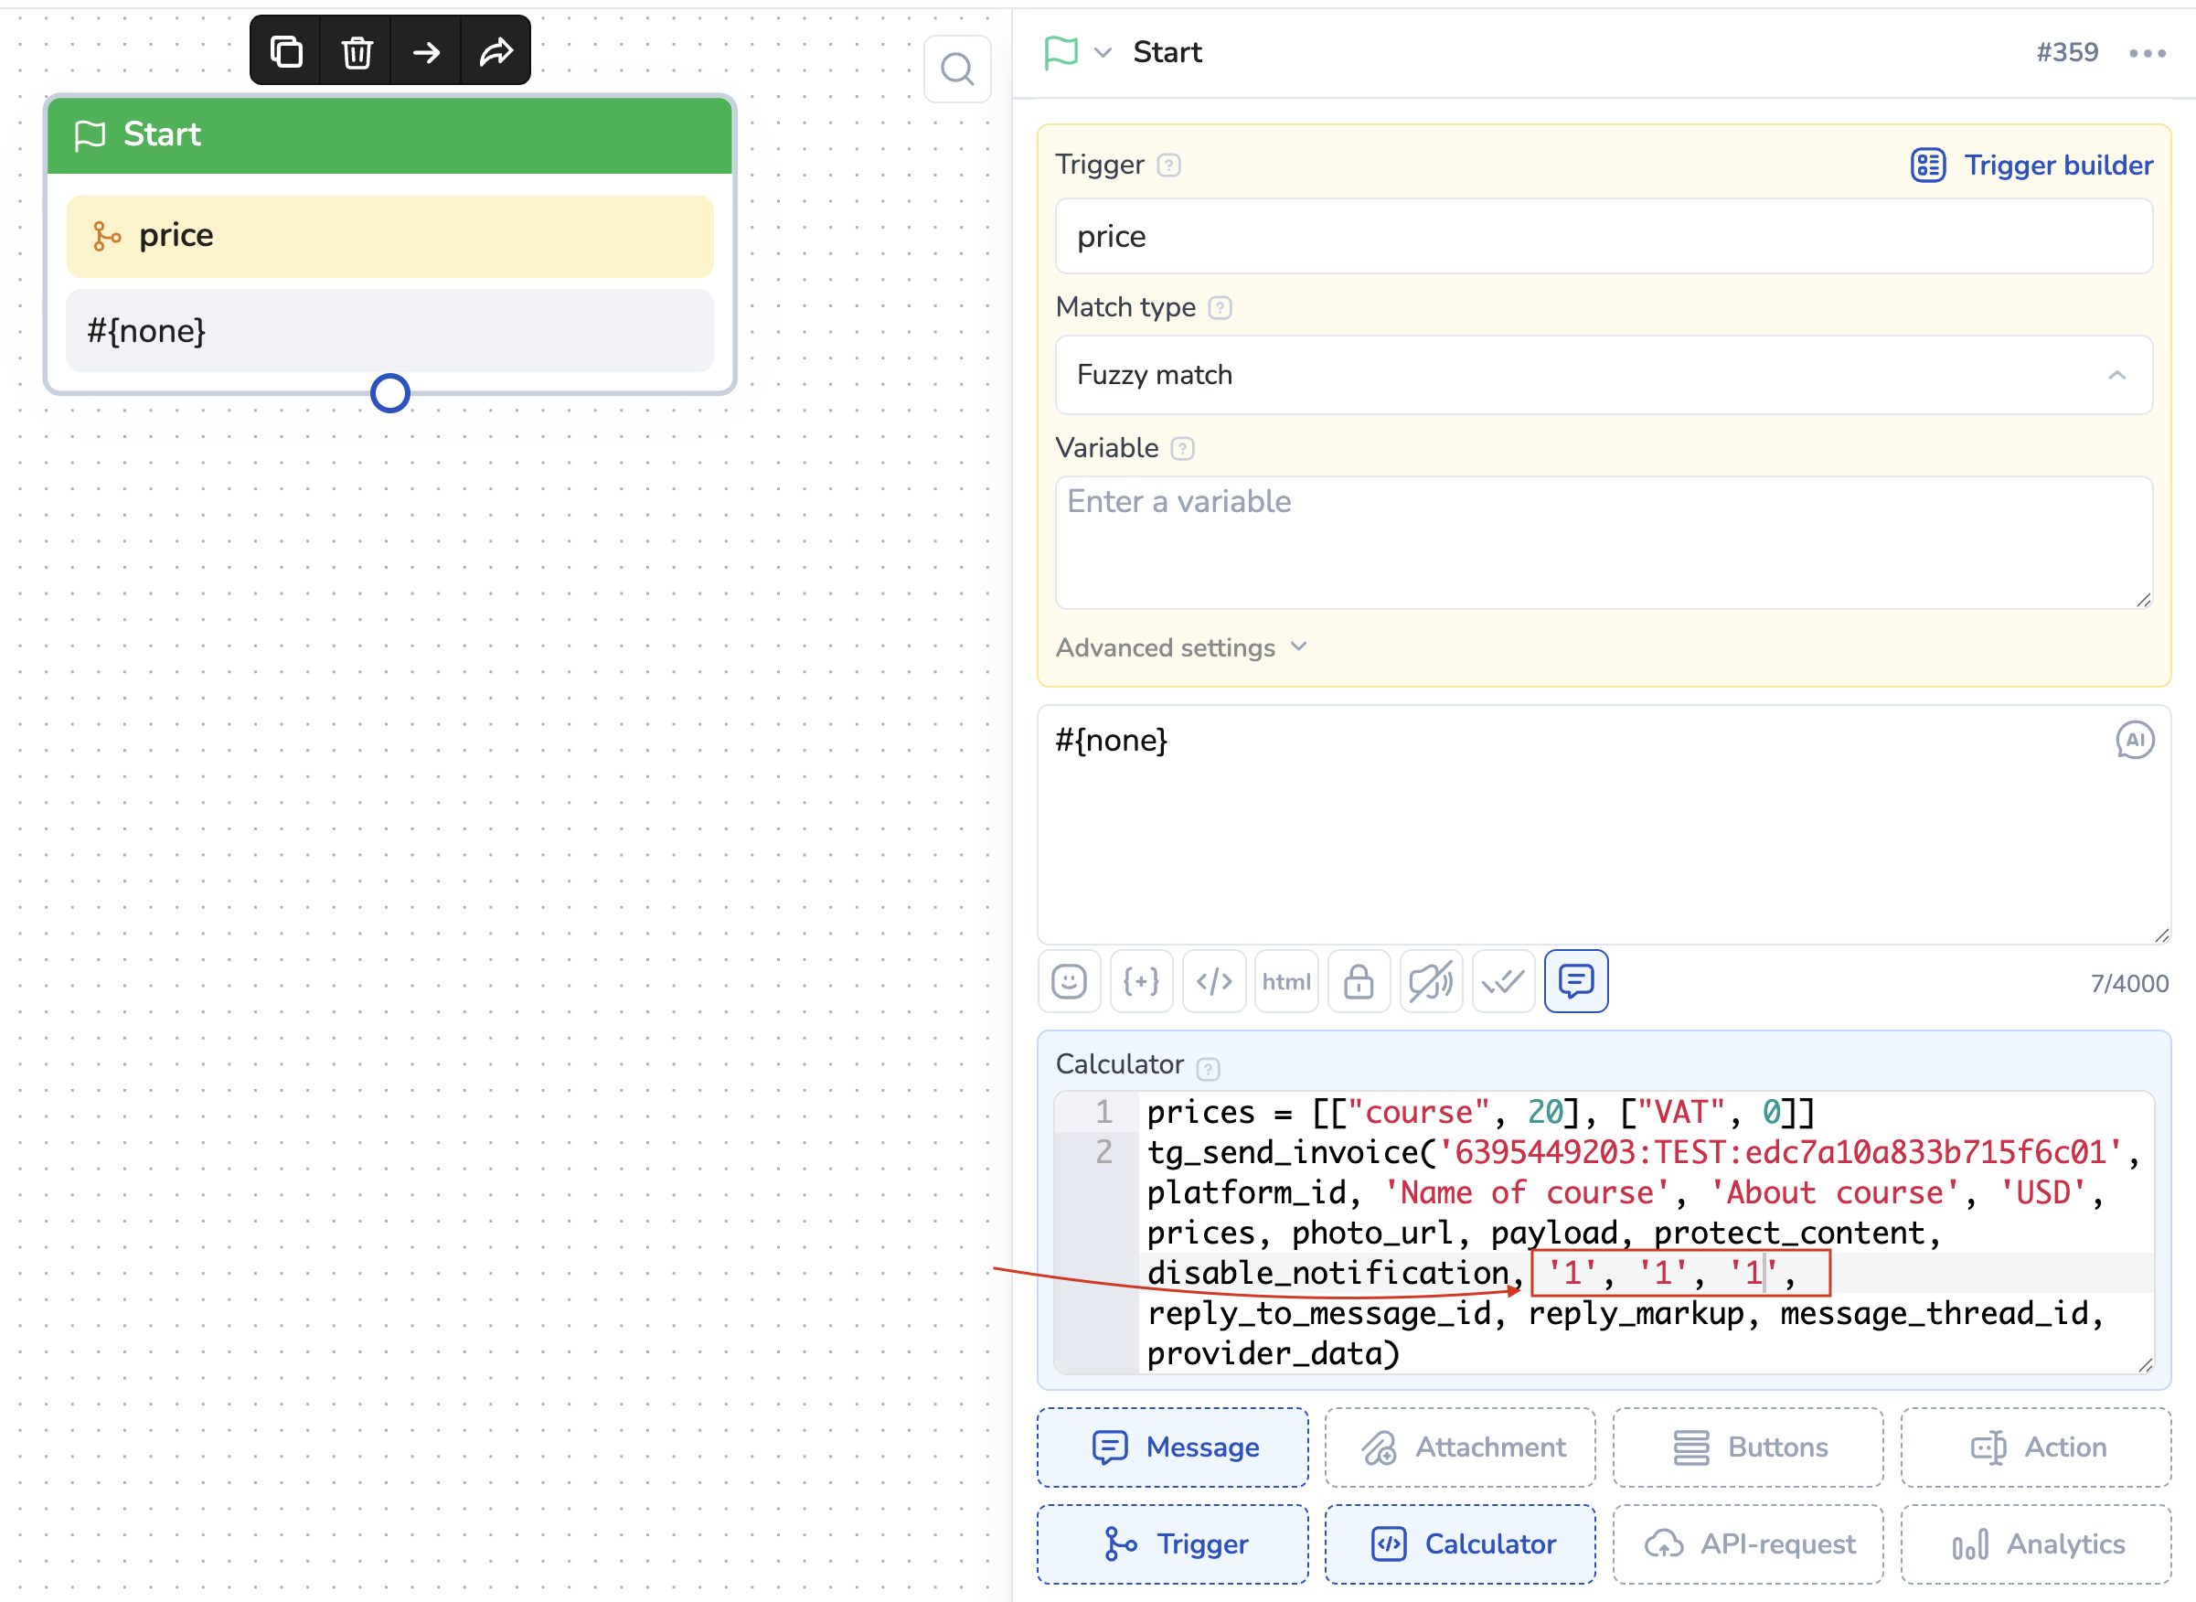Open the emoji picker icon
Screen dimensions: 2196x1602
(x=1070, y=981)
